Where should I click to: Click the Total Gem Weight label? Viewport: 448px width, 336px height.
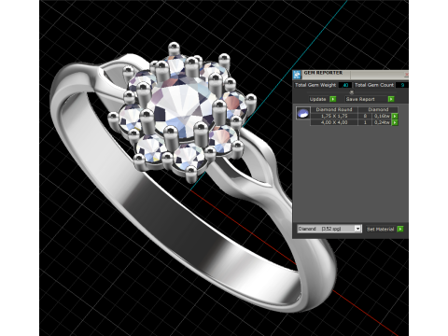[x=315, y=85]
